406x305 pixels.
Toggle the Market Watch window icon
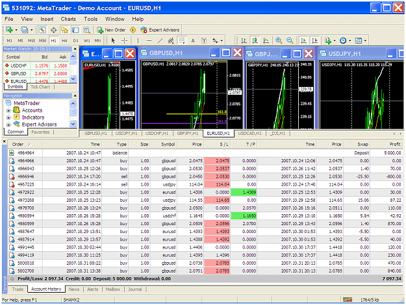pyautogui.click(x=42, y=30)
